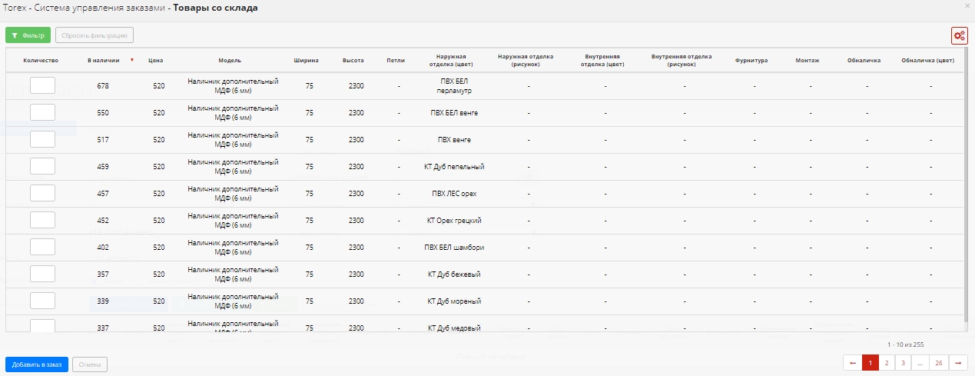975x376 pixels.
Task: Click quantity field for КТ Орех грецкий row
Action: tap(42, 220)
